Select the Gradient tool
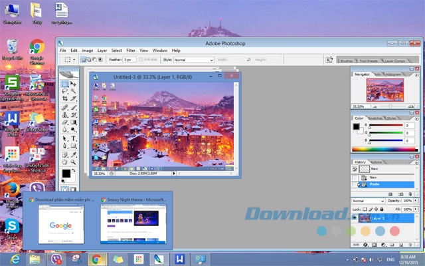The width and height of the screenshot is (425, 266). click(73, 122)
